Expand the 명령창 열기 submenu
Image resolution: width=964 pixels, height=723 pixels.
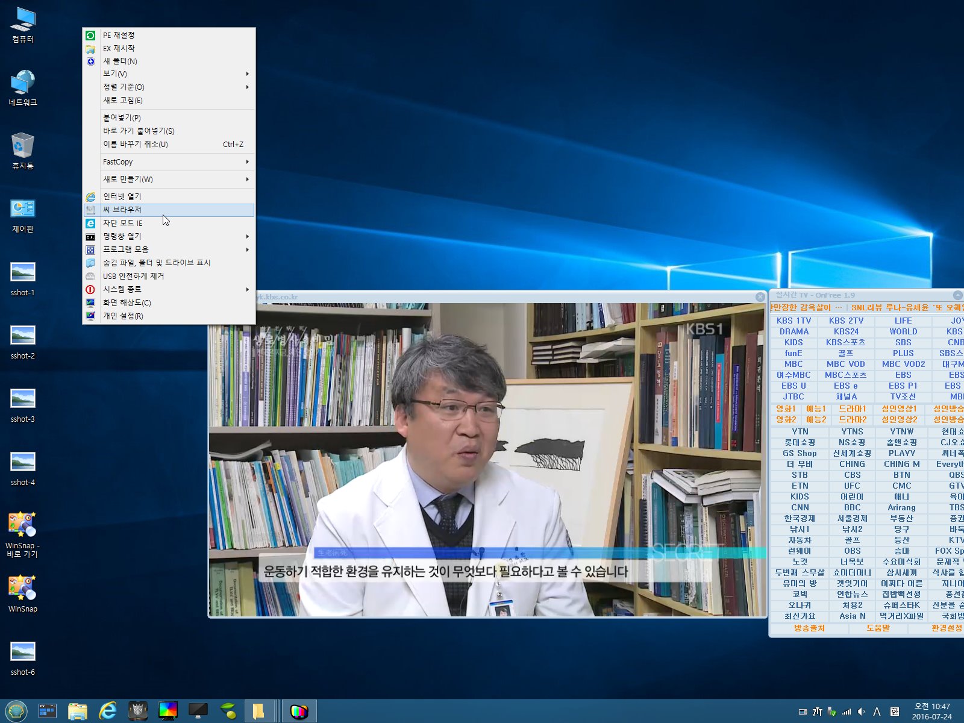click(x=169, y=236)
